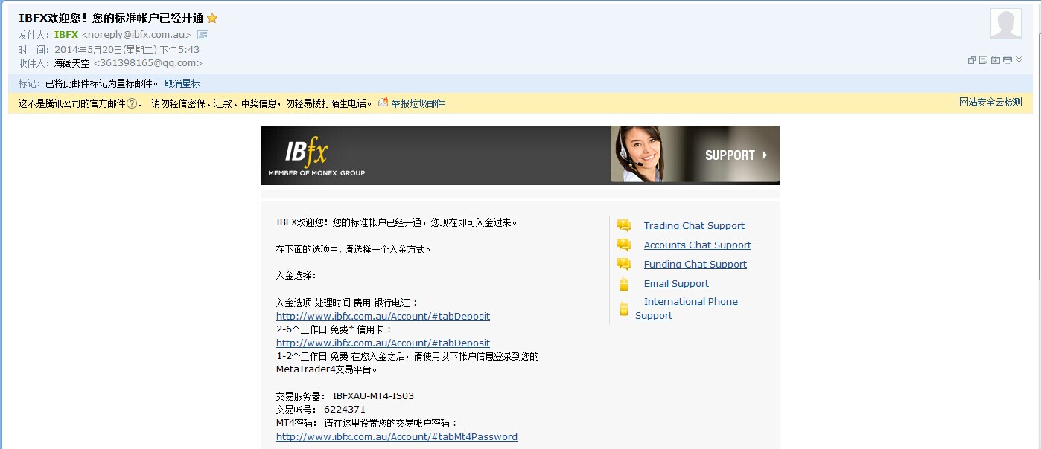Screen dimensions: 1041x449
Task: Click the help question mark icon
Action: (132, 104)
